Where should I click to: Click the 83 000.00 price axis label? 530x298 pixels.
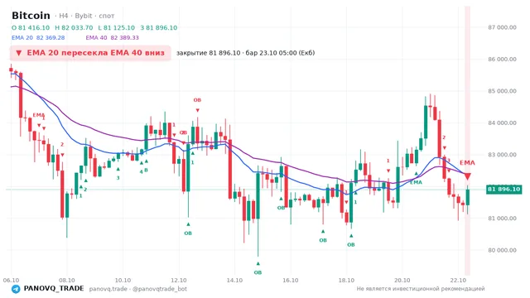point(502,155)
